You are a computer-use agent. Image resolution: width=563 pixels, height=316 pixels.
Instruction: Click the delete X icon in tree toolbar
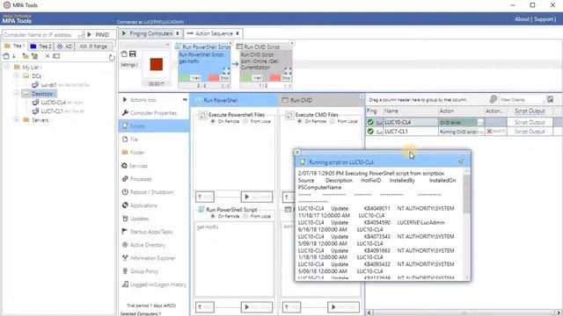pyautogui.click(x=48, y=56)
